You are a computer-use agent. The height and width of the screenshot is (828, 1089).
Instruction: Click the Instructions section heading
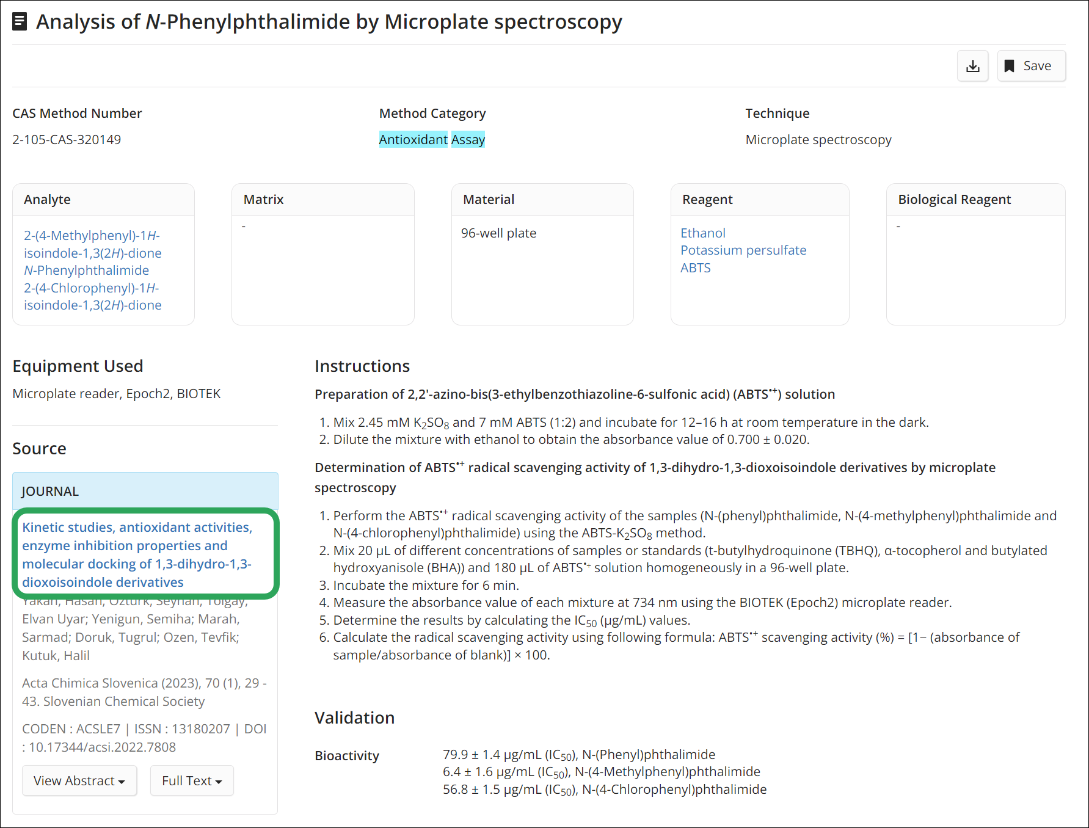click(362, 366)
